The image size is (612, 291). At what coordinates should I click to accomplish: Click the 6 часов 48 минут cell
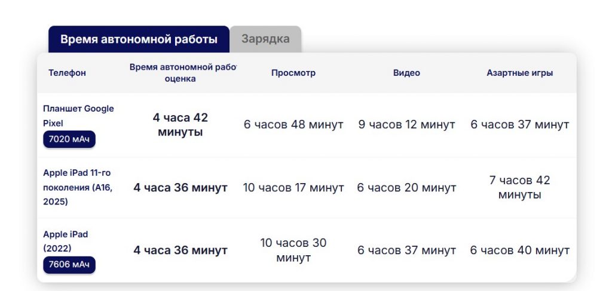293,125
